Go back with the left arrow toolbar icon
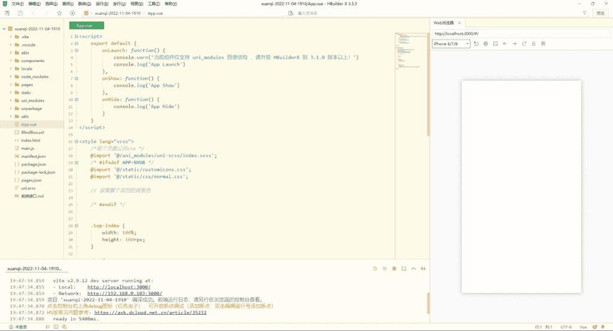This screenshot has height=331, width=613. [34, 13]
